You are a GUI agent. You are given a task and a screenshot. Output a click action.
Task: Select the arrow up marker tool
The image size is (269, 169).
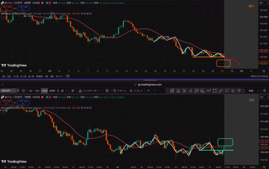click(233, 91)
